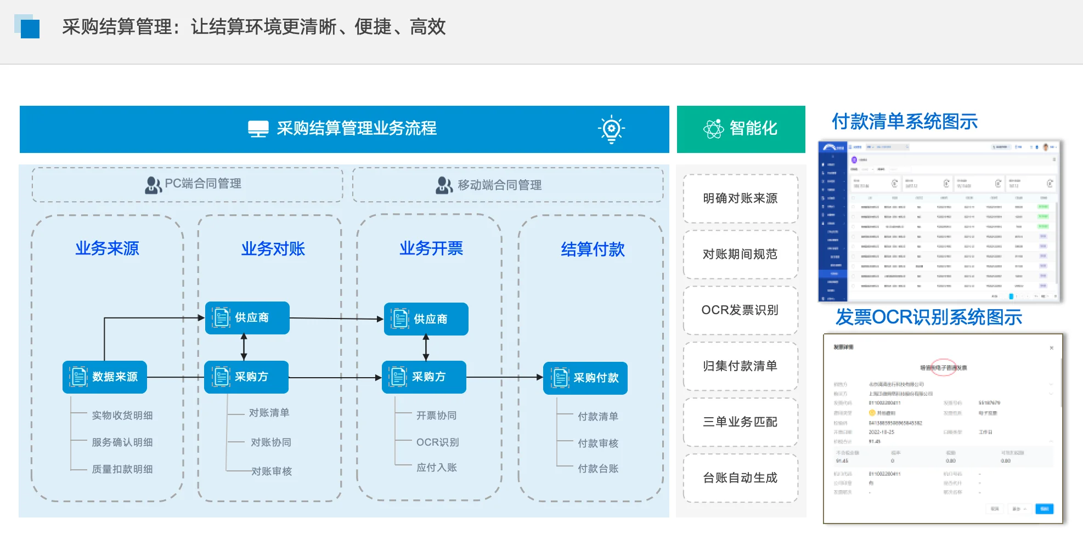Click the cancel button in the invoice dialog
This screenshot has width=1083, height=546.
995,509
